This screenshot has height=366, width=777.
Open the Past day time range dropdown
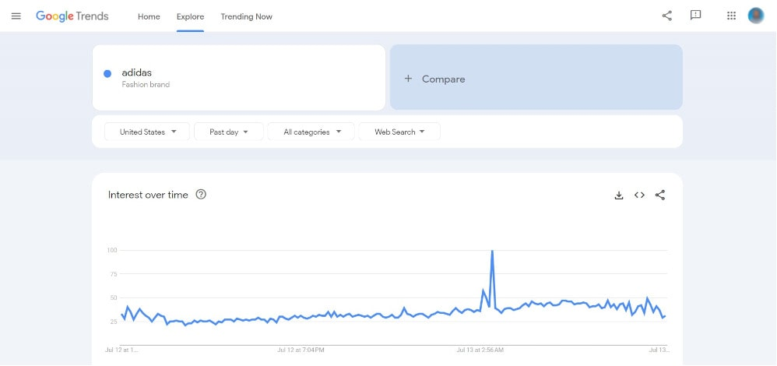point(228,132)
